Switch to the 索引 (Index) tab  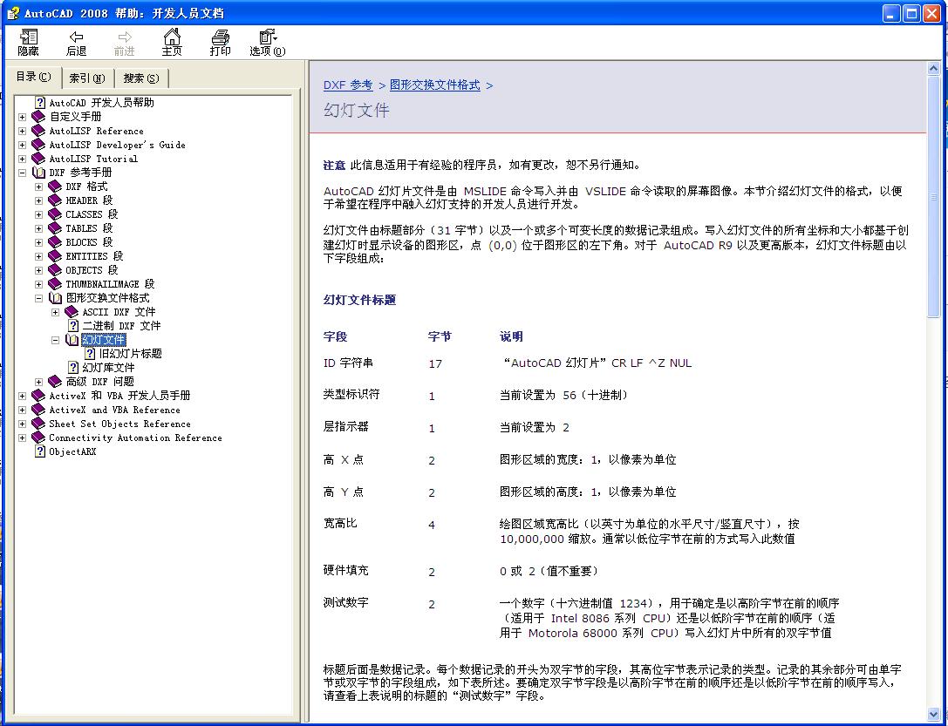[x=87, y=78]
